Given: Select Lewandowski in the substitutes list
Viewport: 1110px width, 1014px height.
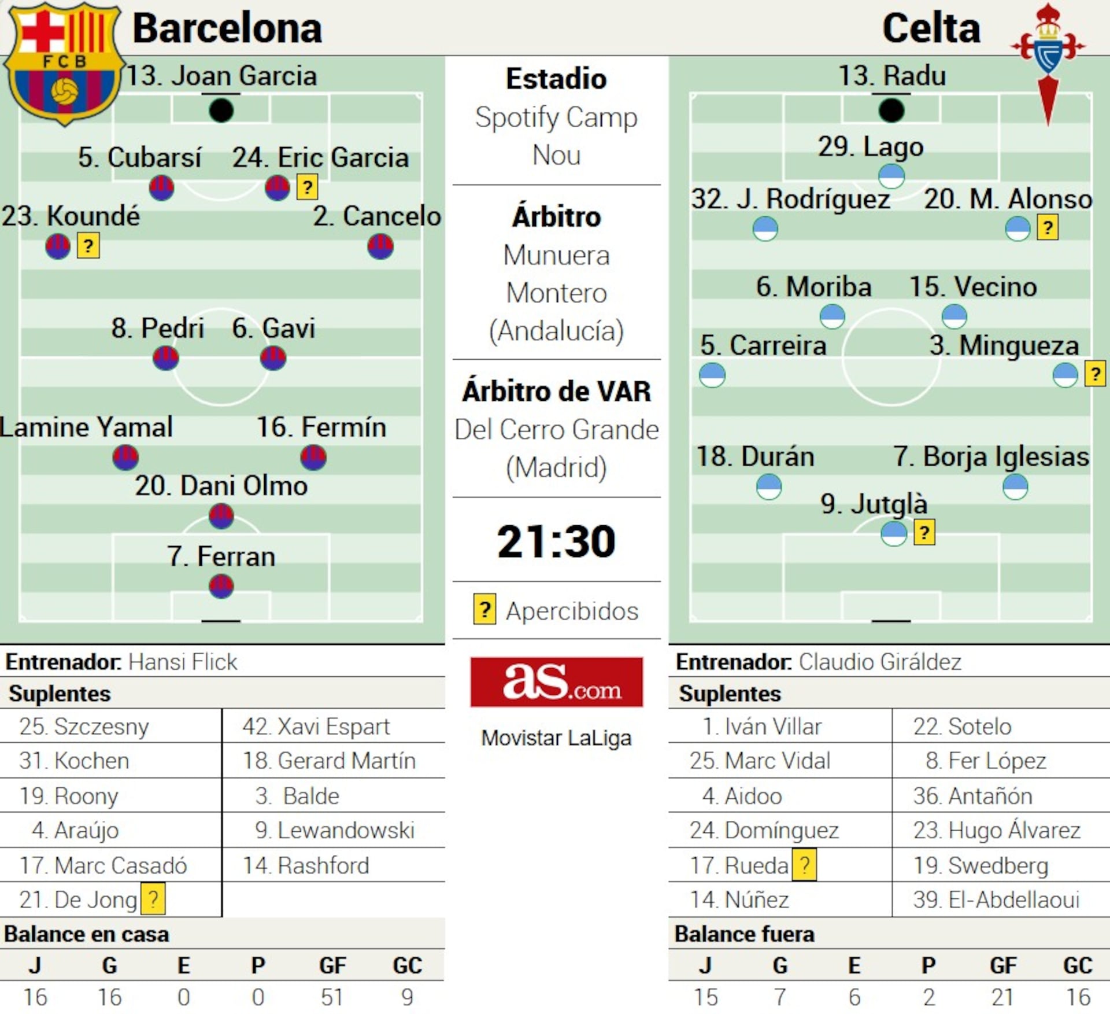Looking at the screenshot, I should [x=335, y=830].
